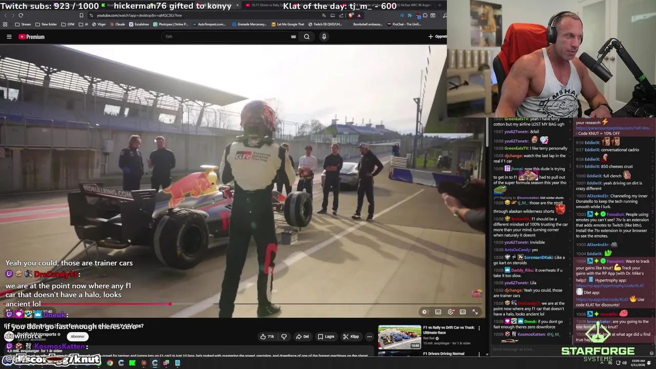Viewport: 656px width, 369px height.
Task: Toggle video subtitles/captions
Action: tap(438, 312)
